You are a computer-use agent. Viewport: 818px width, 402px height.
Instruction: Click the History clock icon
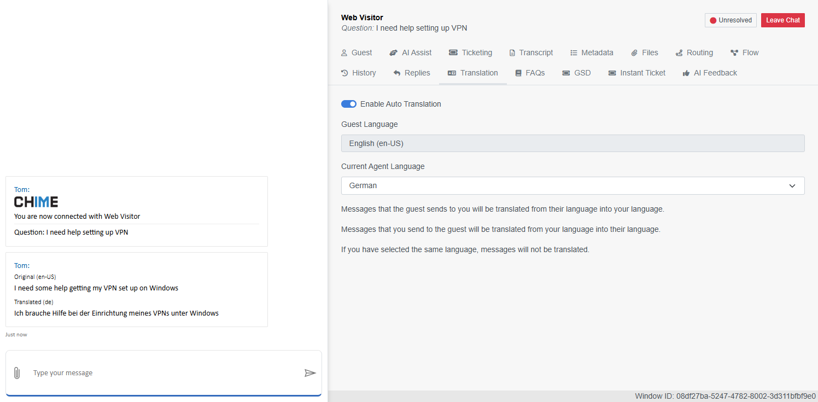click(344, 73)
